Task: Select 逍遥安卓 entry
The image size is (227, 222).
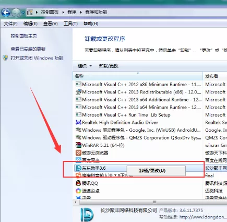Action: [x=91, y=191]
